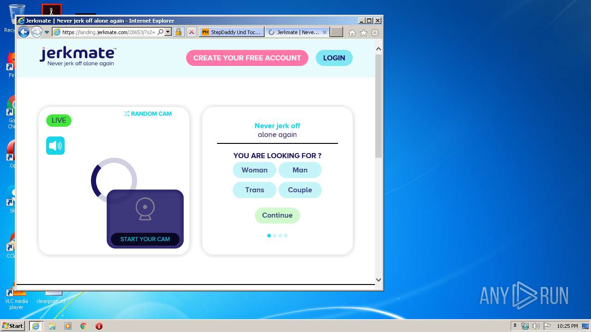This screenshot has width=591, height=332.
Task: Select the Trans option
Action: (x=254, y=190)
